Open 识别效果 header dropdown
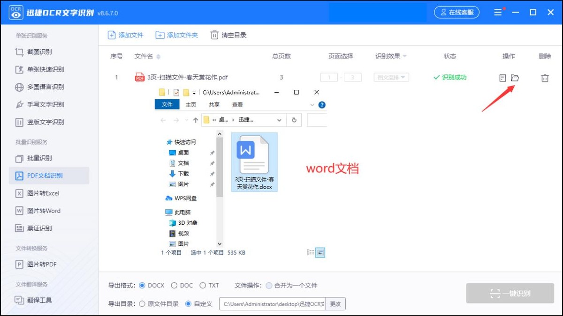563x316 pixels. point(405,56)
